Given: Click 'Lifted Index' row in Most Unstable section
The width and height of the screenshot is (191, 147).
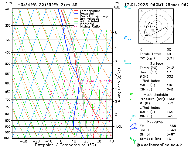Looking at the screenshot, I should click(158, 108).
